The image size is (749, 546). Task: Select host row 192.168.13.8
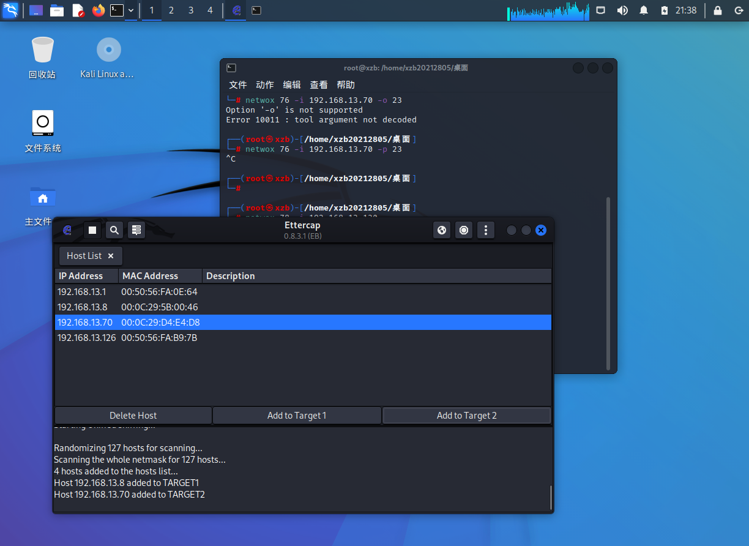[x=303, y=307]
